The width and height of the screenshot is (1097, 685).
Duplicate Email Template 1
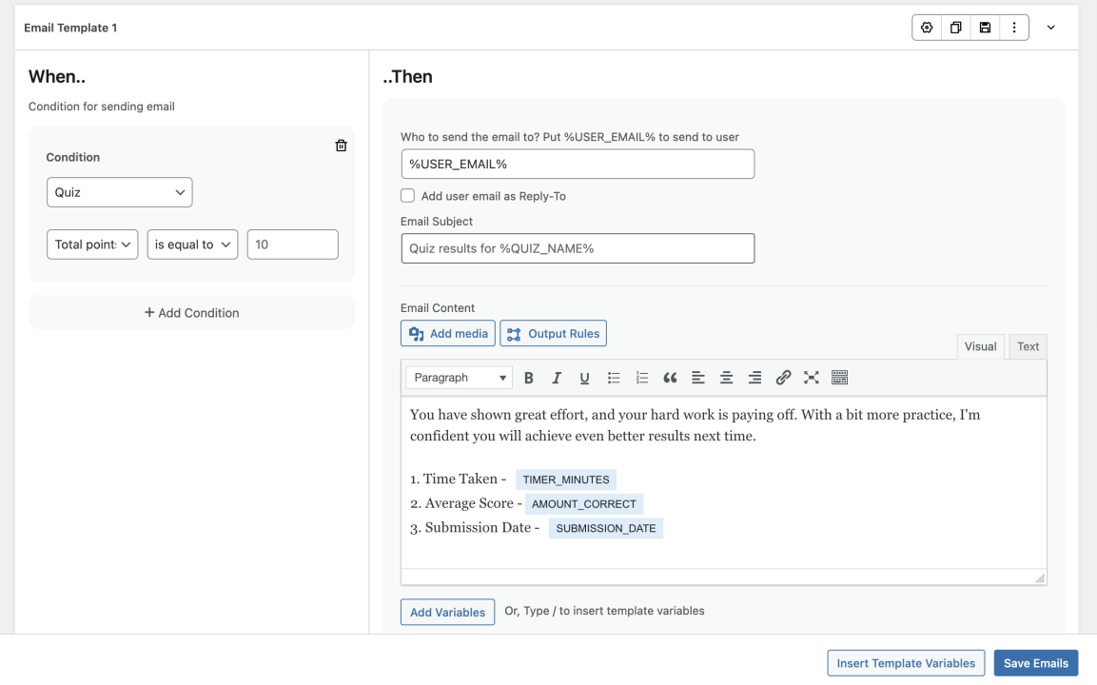point(955,27)
